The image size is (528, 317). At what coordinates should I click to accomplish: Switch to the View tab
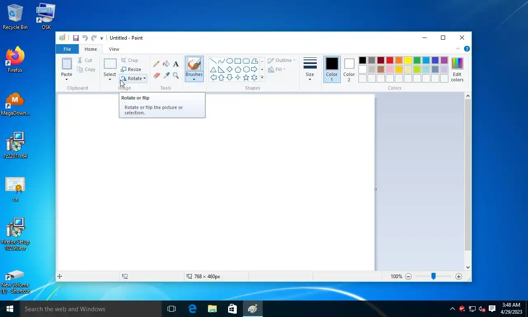114,49
